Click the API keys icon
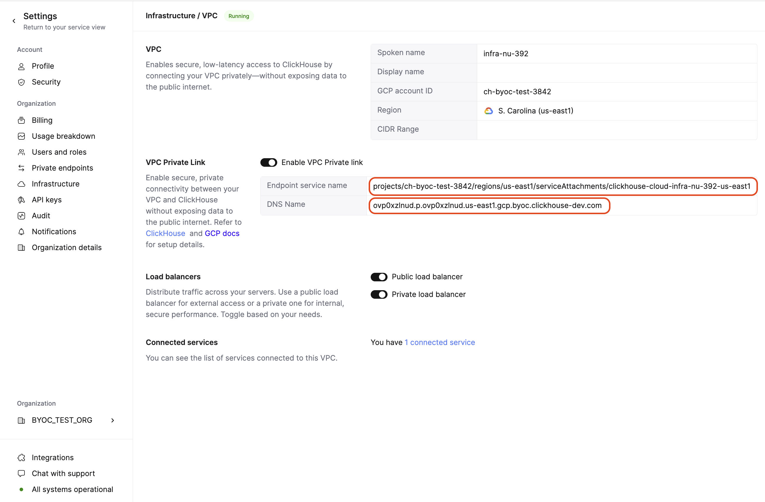Image resolution: width=765 pixels, height=502 pixels. [x=21, y=200]
